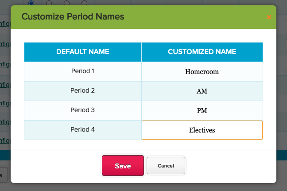Select the fourth radio button at top
The height and width of the screenshot is (191, 287).
coord(84,3)
